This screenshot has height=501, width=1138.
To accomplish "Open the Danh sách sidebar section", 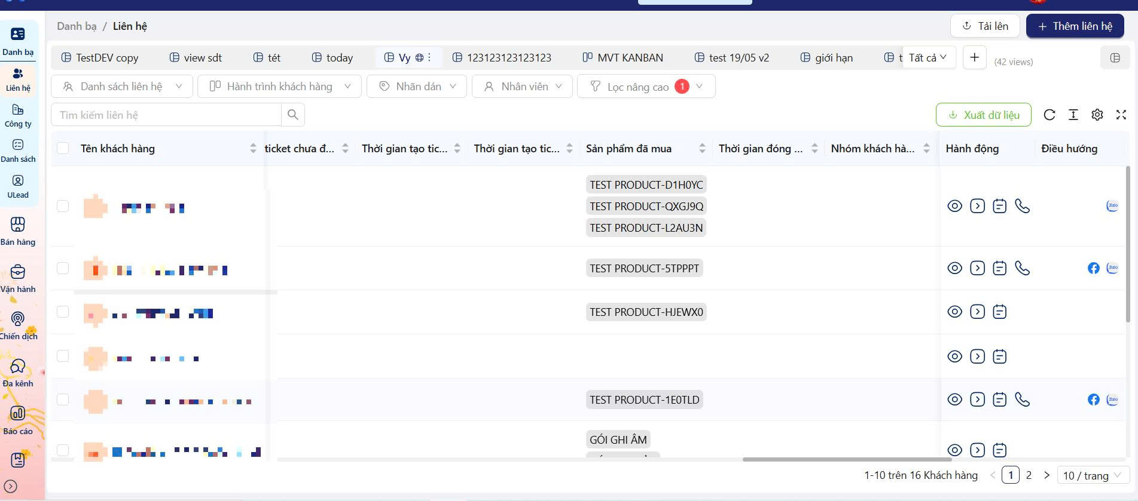I will (x=18, y=151).
